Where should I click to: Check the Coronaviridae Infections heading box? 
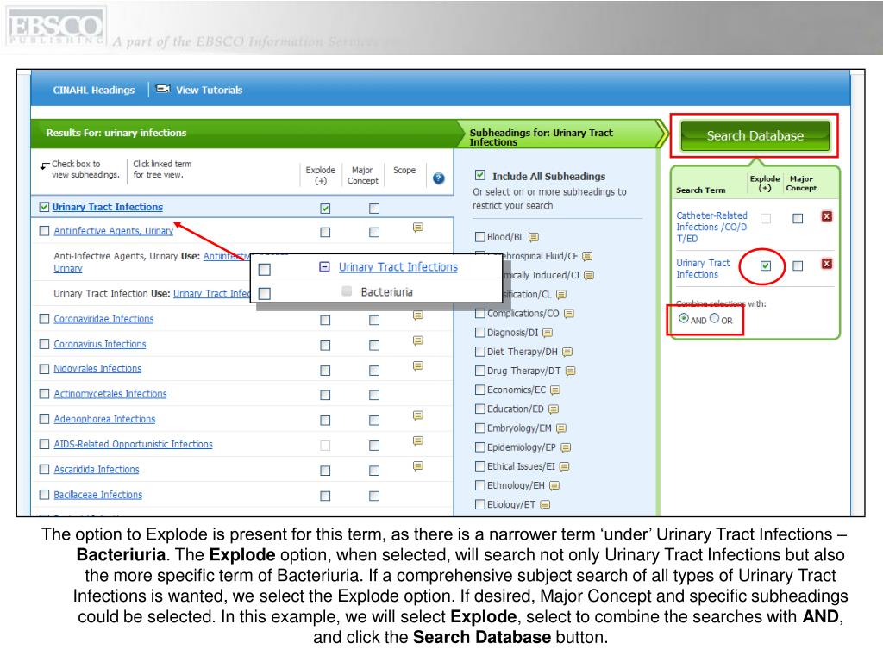click(x=44, y=319)
